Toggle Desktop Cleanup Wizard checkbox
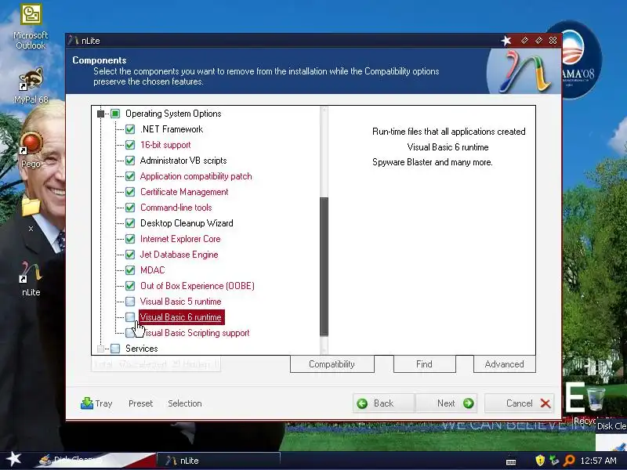627x470 pixels. (130, 223)
